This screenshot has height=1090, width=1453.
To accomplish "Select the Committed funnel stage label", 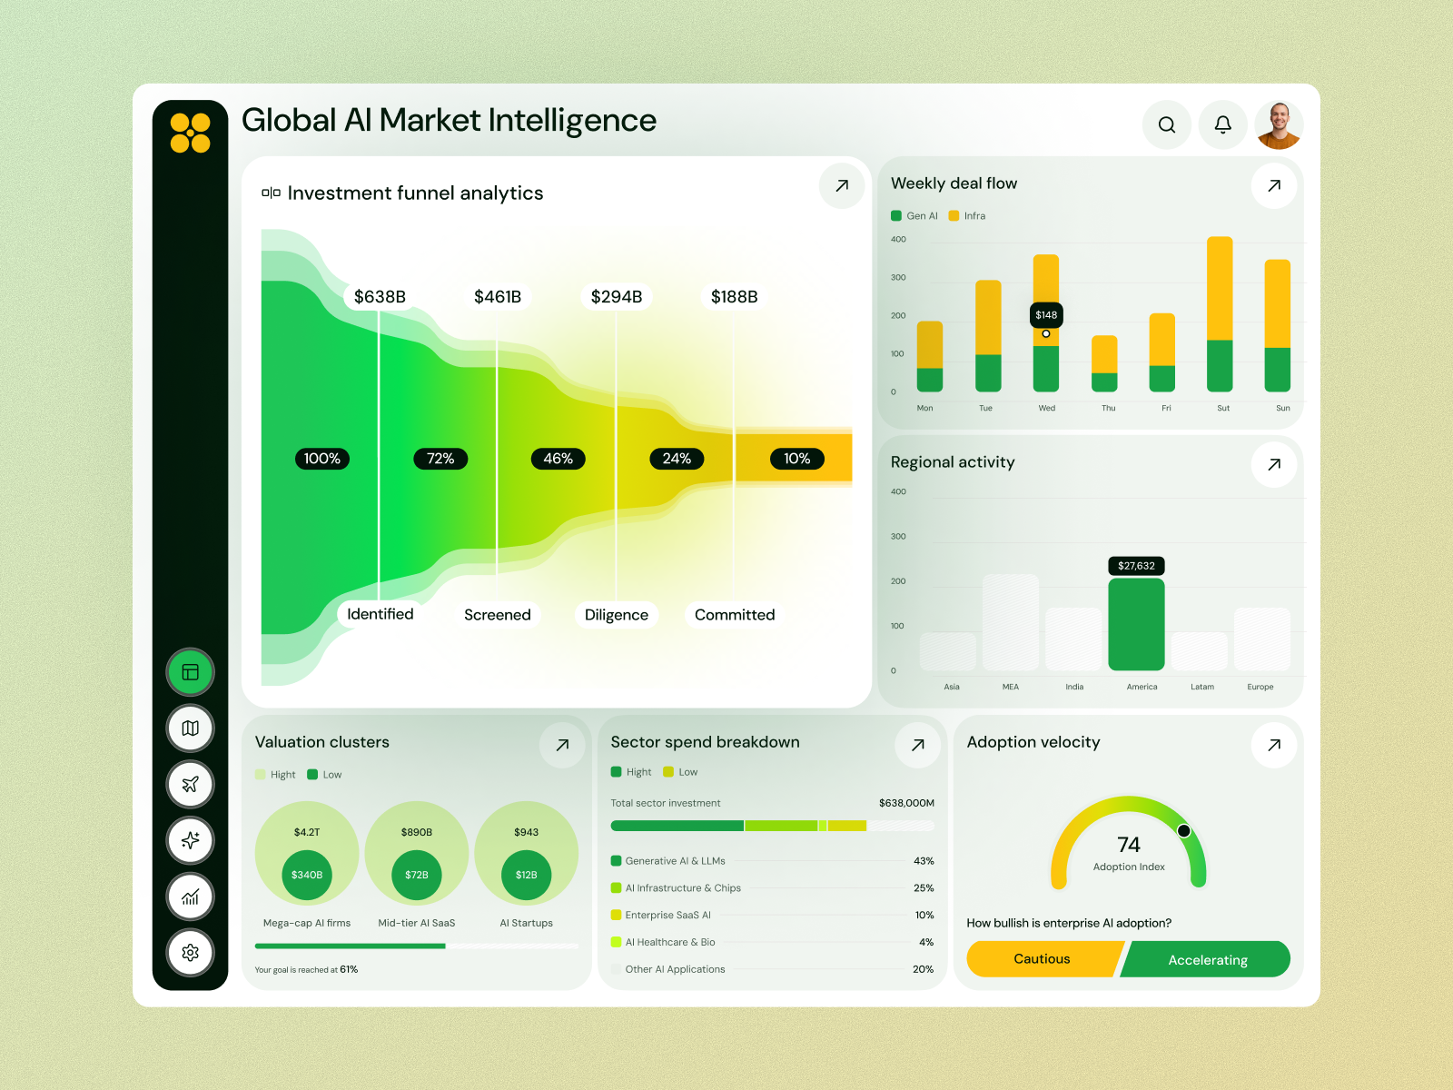I will (x=735, y=615).
